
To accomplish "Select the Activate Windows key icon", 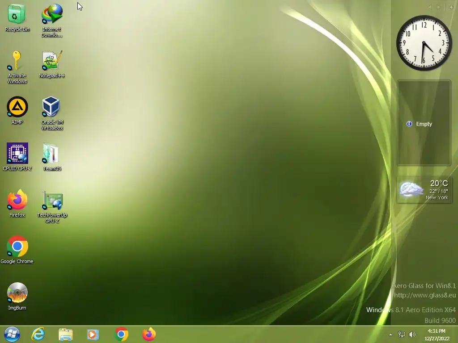I will click(x=17, y=67).
